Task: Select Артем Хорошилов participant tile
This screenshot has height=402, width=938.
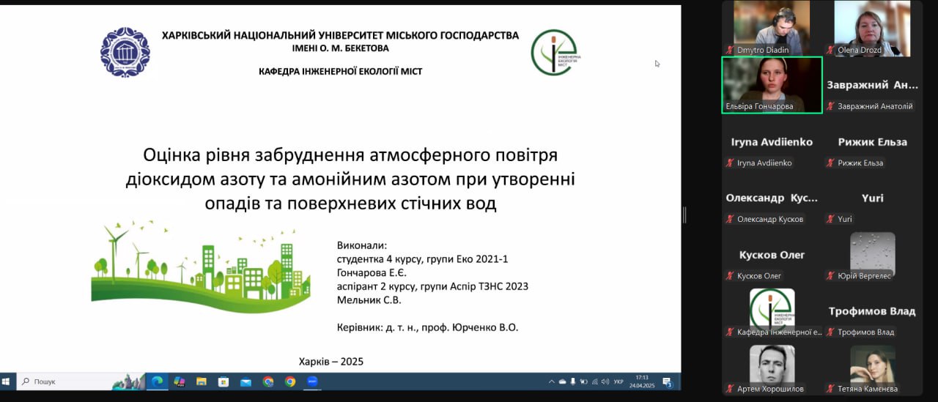Action: click(772, 368)
